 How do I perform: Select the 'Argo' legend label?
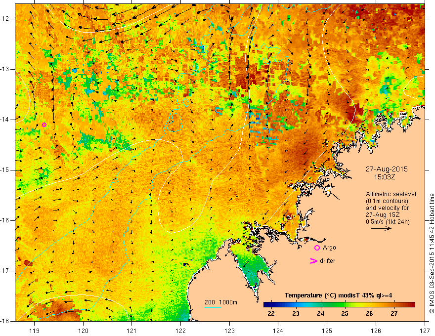tap(329, 248)
